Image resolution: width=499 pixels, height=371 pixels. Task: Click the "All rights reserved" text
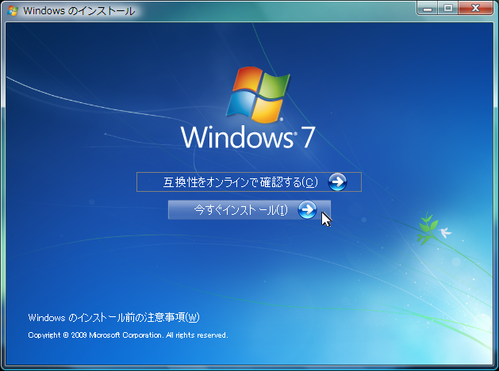coord(197,335)
